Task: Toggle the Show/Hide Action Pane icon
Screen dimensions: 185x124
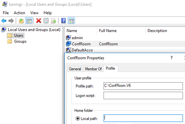Action: pos(71,21)
